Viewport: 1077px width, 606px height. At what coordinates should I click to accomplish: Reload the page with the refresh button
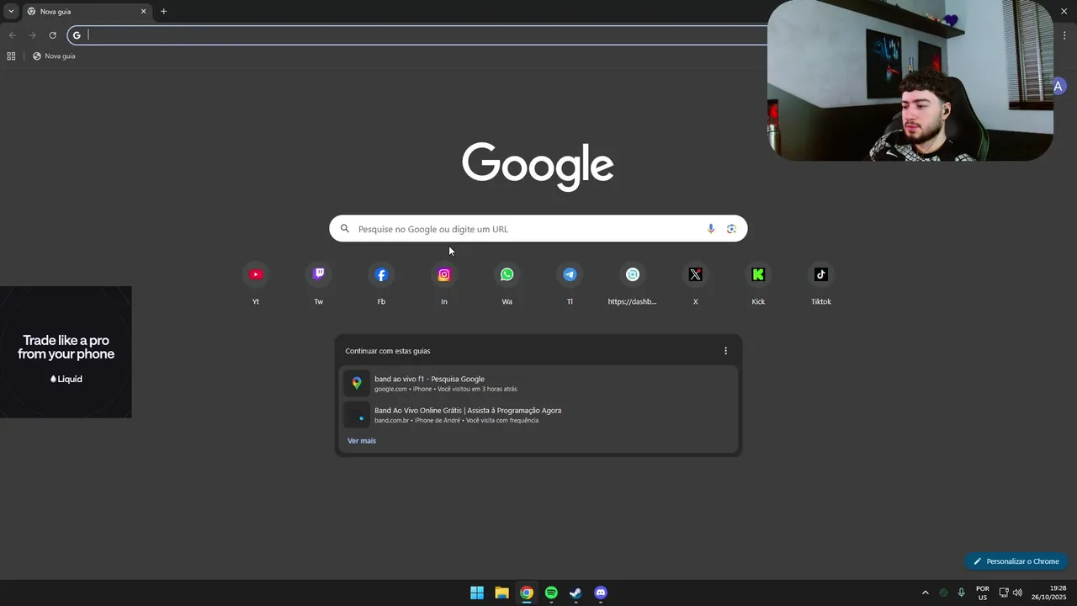[52, 35]
